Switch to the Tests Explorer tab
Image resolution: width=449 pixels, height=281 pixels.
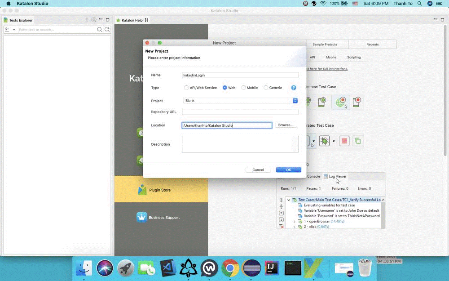coord(18,20)
